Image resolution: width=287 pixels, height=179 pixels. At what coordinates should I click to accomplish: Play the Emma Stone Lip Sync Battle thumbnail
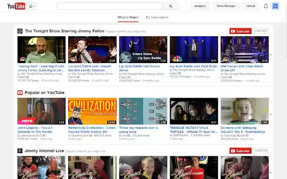[x=143, y=50]
